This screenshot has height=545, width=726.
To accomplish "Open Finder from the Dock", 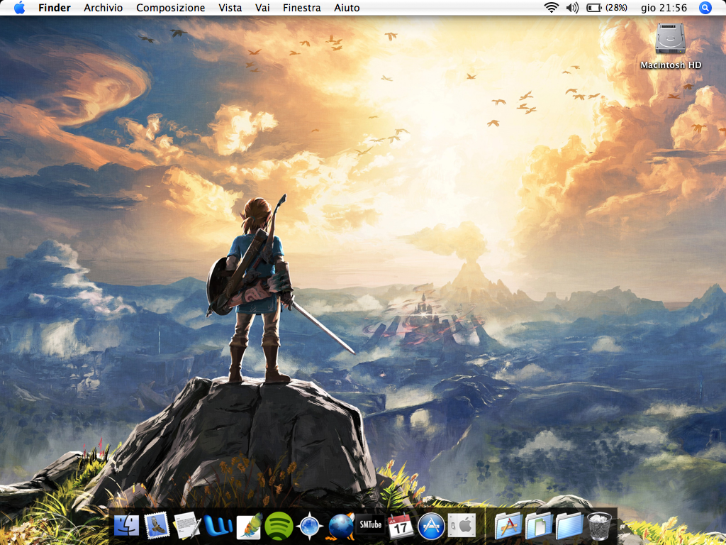I will (x=126, y=526).
